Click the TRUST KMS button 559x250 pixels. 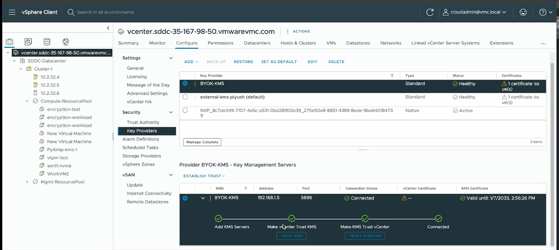[291, 236]
